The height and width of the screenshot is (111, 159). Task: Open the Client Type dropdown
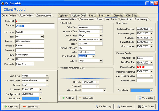(47, 76)
